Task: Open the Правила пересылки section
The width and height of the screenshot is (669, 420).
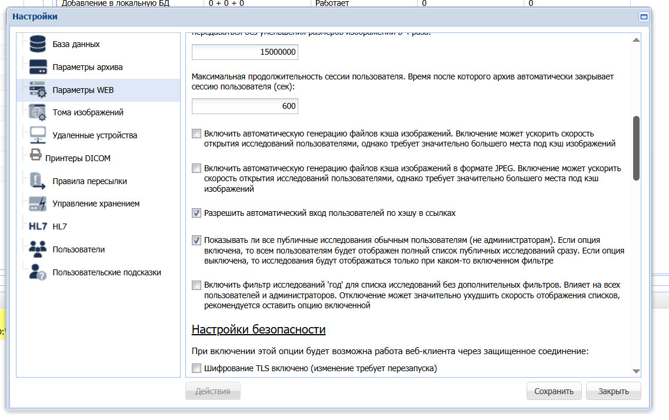Action: (89, 181)
